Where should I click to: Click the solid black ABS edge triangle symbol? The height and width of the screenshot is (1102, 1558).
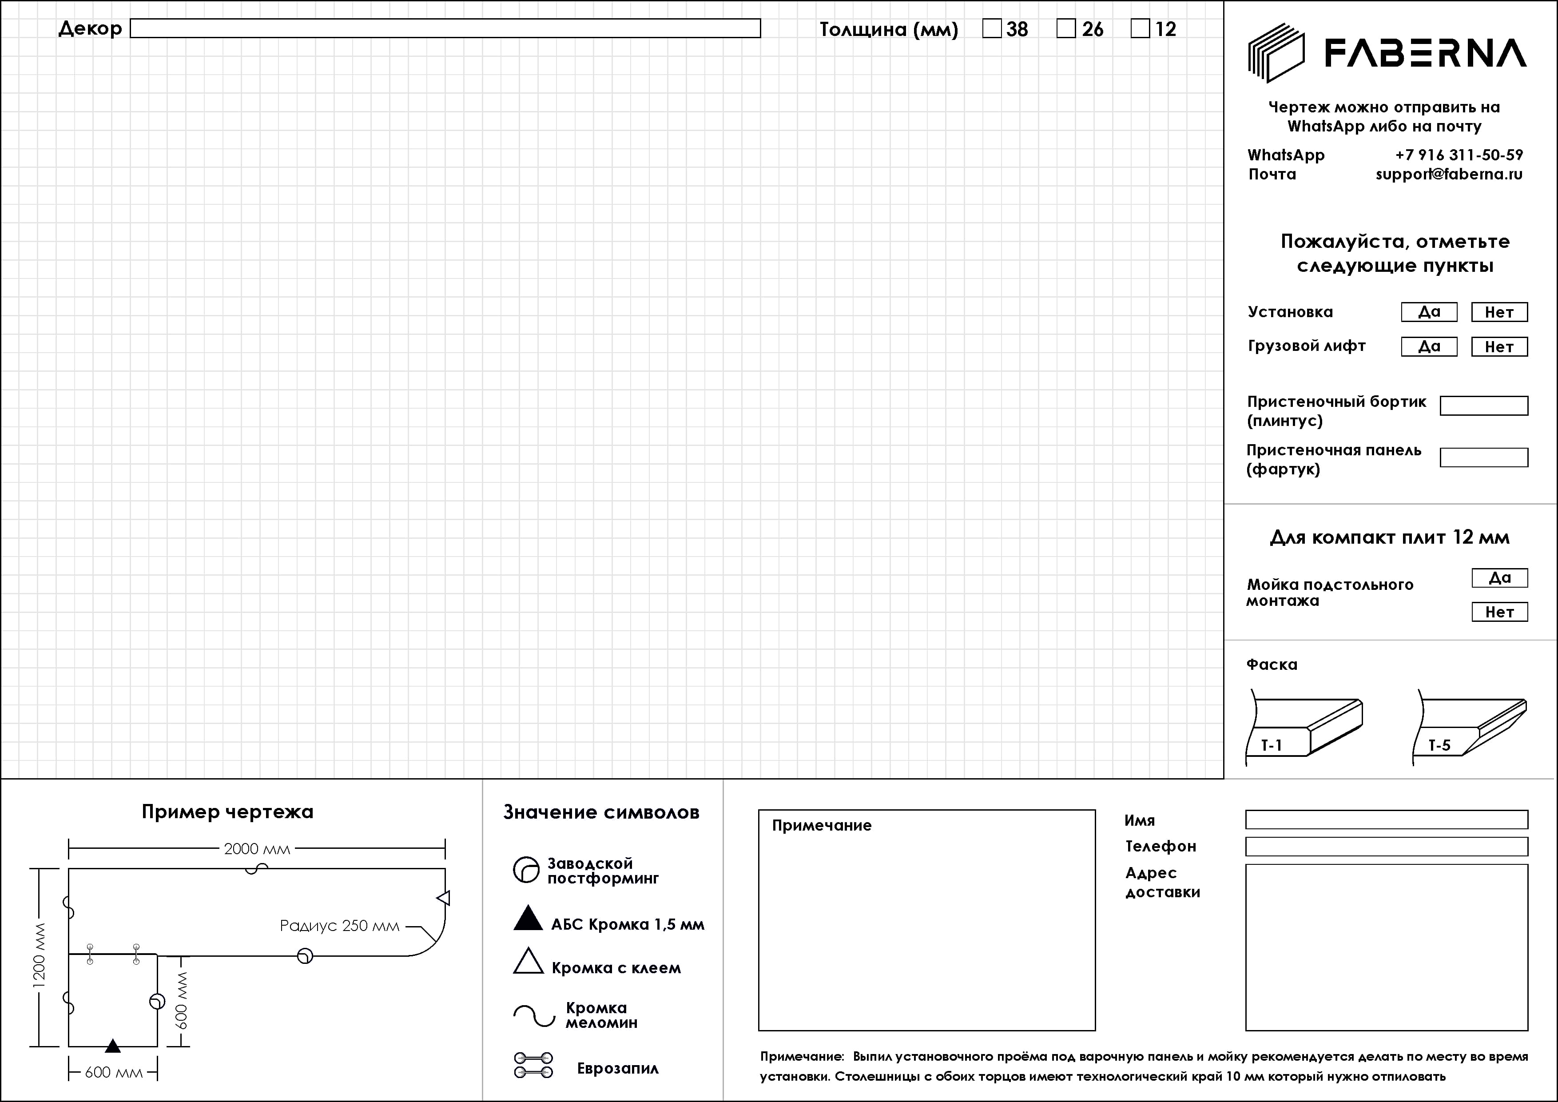[x=528, y=917]
